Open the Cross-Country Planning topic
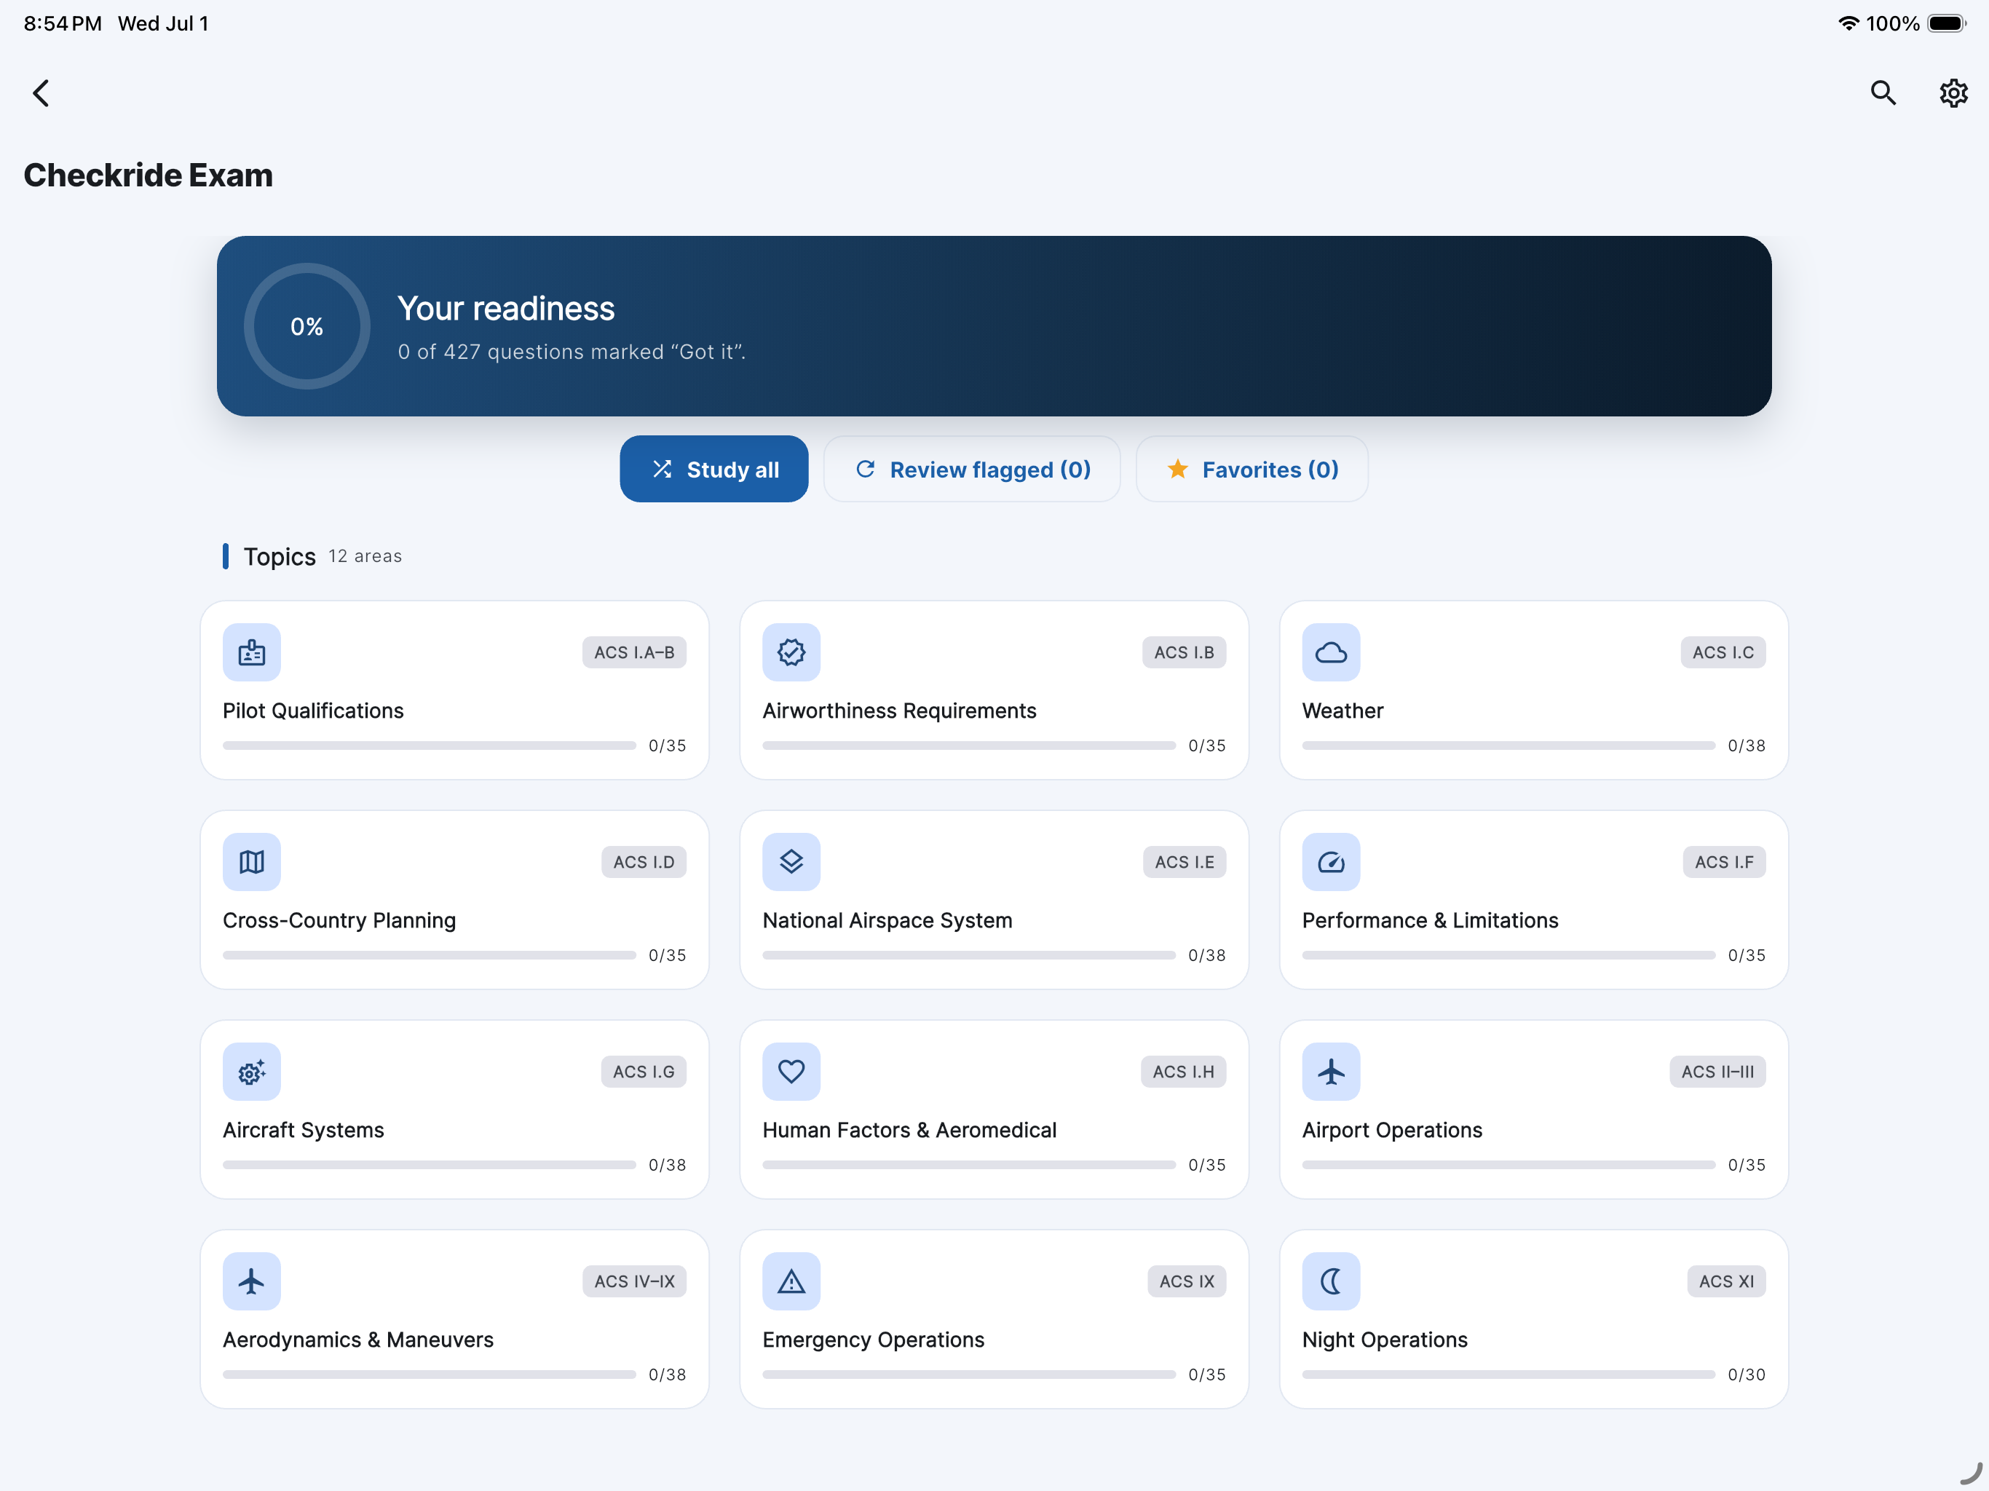This screenshot has width=1989, height=1491. coord(455,899)
